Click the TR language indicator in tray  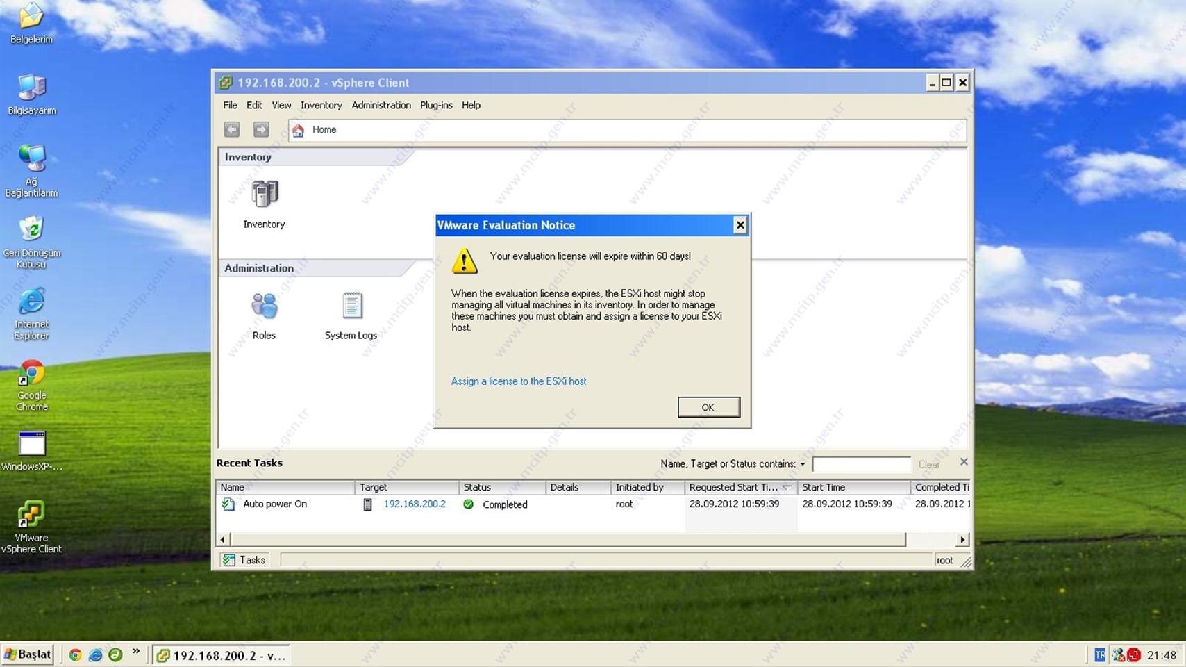1100,655
